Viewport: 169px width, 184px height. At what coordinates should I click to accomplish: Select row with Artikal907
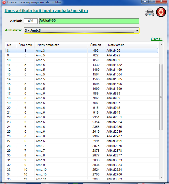[x=82, y=103]
